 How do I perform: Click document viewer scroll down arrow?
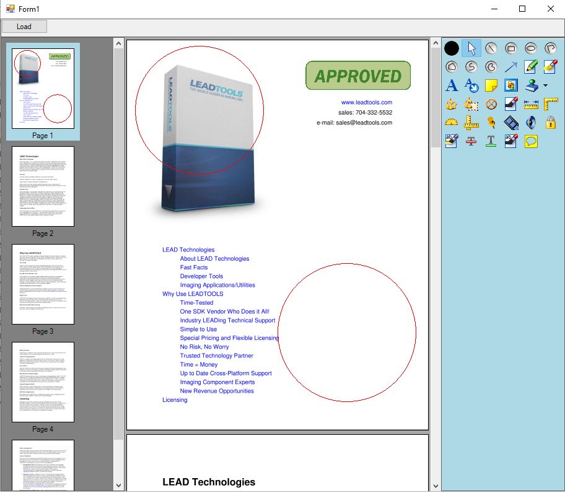point(436,486)
